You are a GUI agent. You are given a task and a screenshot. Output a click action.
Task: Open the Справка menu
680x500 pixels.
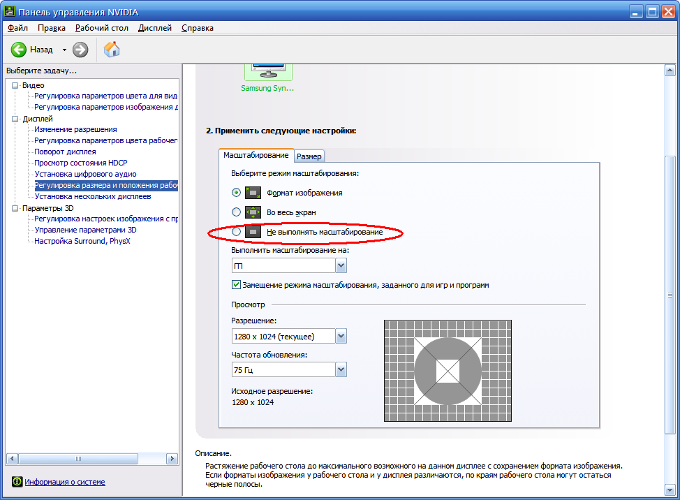coord(198,28)
